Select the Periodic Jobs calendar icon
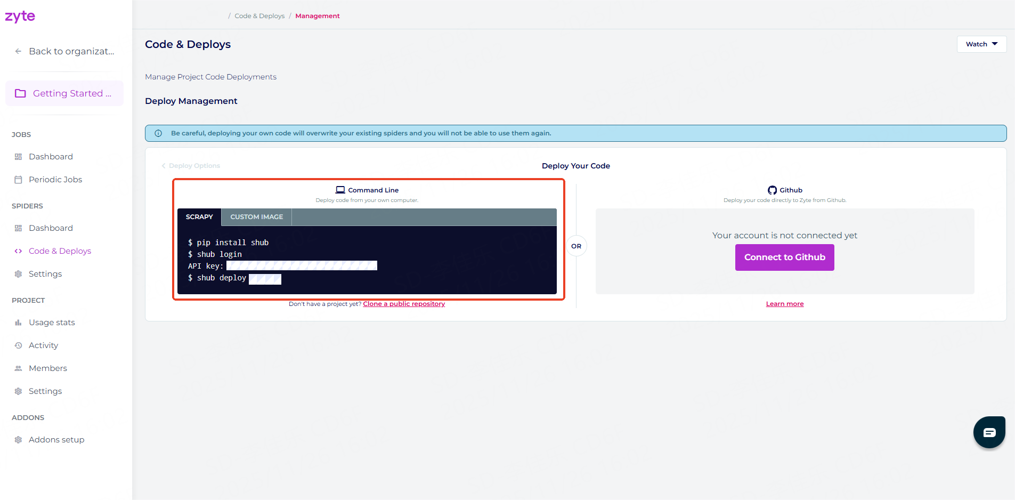Image resolution: width=1015 pixels, height=500 pixels. (19, 179)
